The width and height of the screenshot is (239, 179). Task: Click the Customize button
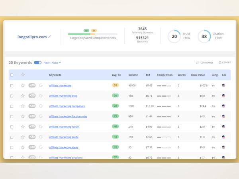click(205, 62)
